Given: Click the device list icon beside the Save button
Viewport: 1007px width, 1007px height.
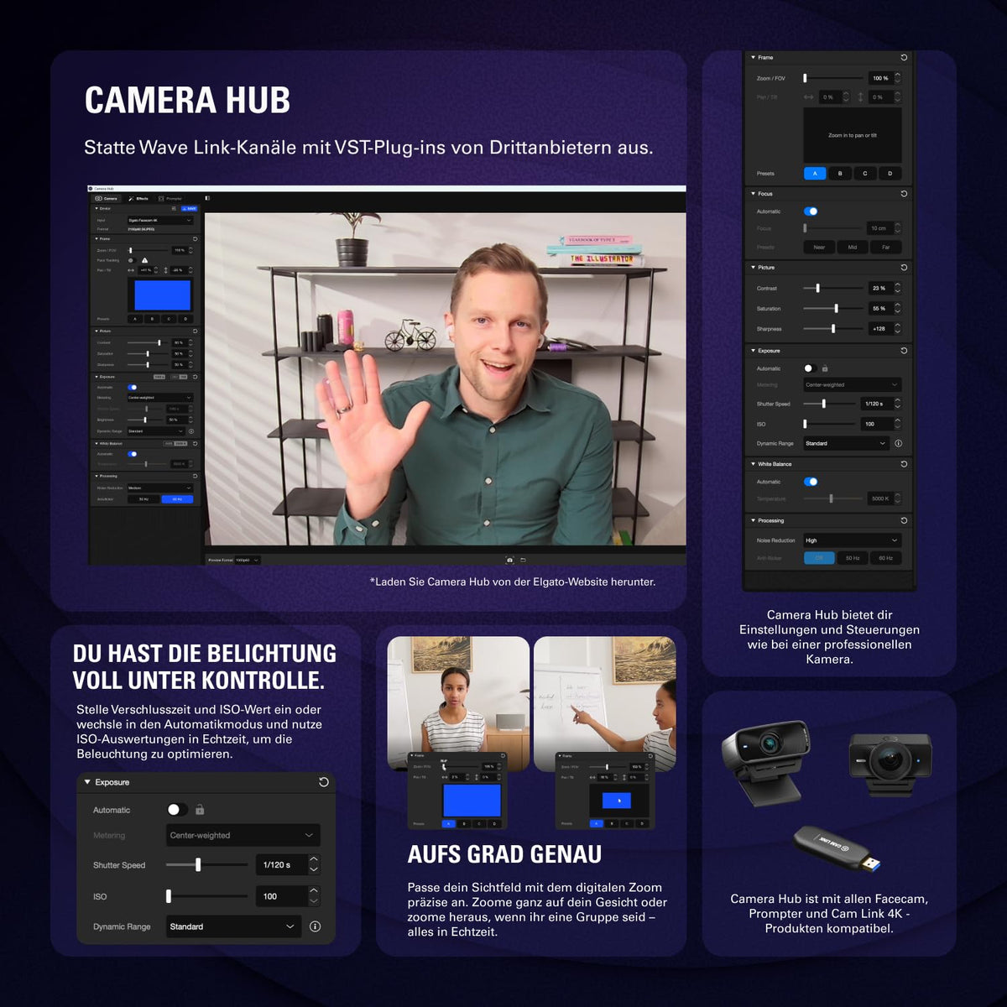Looking at the screenshot, I should (x=174, y=208).
